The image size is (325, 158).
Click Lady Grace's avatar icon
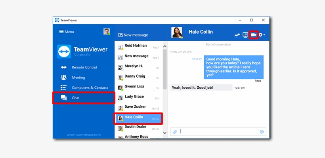(120, 98)
